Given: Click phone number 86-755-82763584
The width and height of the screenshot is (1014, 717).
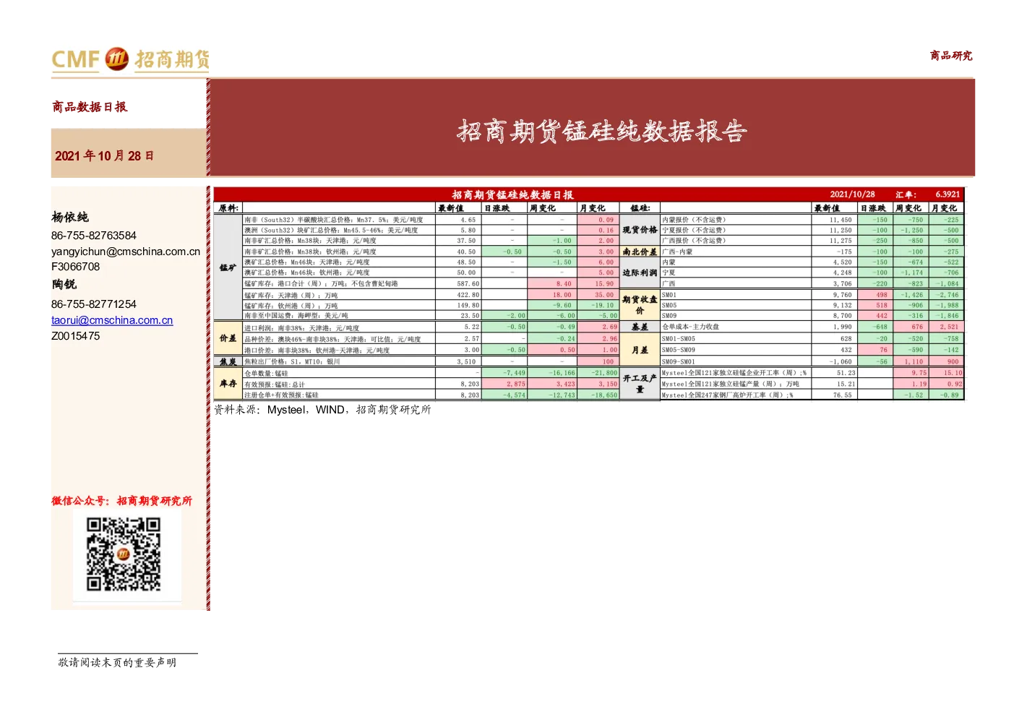Looking at the screenshot, I should [x=94, y=236].
